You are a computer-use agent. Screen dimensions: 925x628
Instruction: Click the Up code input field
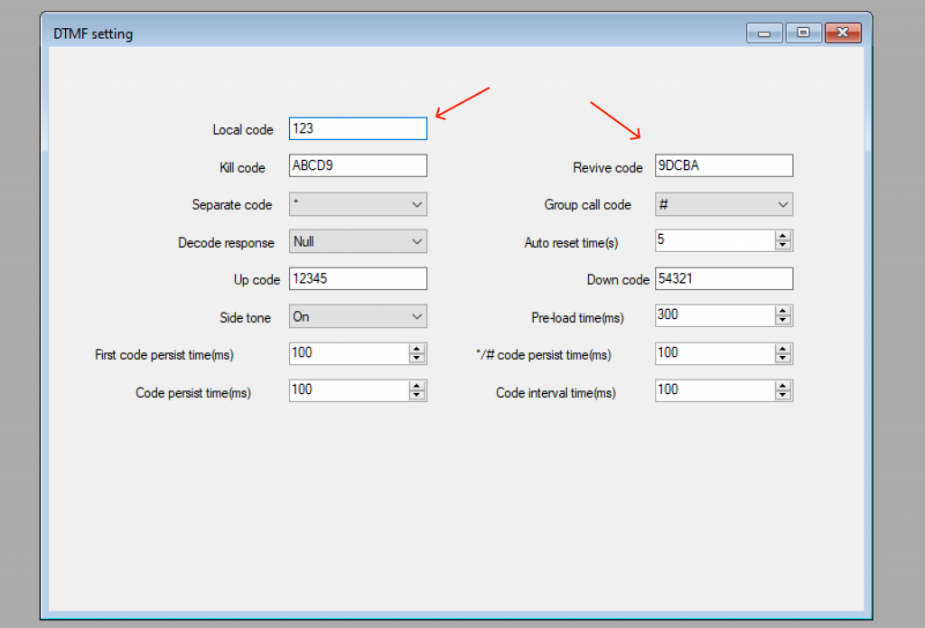coord(357,279)
